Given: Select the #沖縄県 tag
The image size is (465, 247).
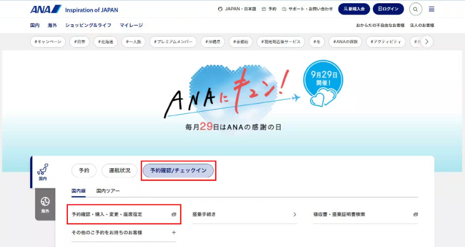Looking at the screenshot, I should pyautogui.click(x=213, y=42).
